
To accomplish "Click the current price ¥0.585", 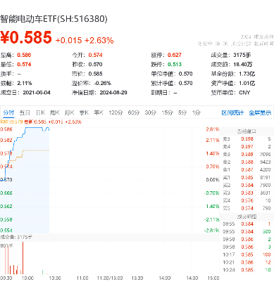I will [x=26, y=37].
